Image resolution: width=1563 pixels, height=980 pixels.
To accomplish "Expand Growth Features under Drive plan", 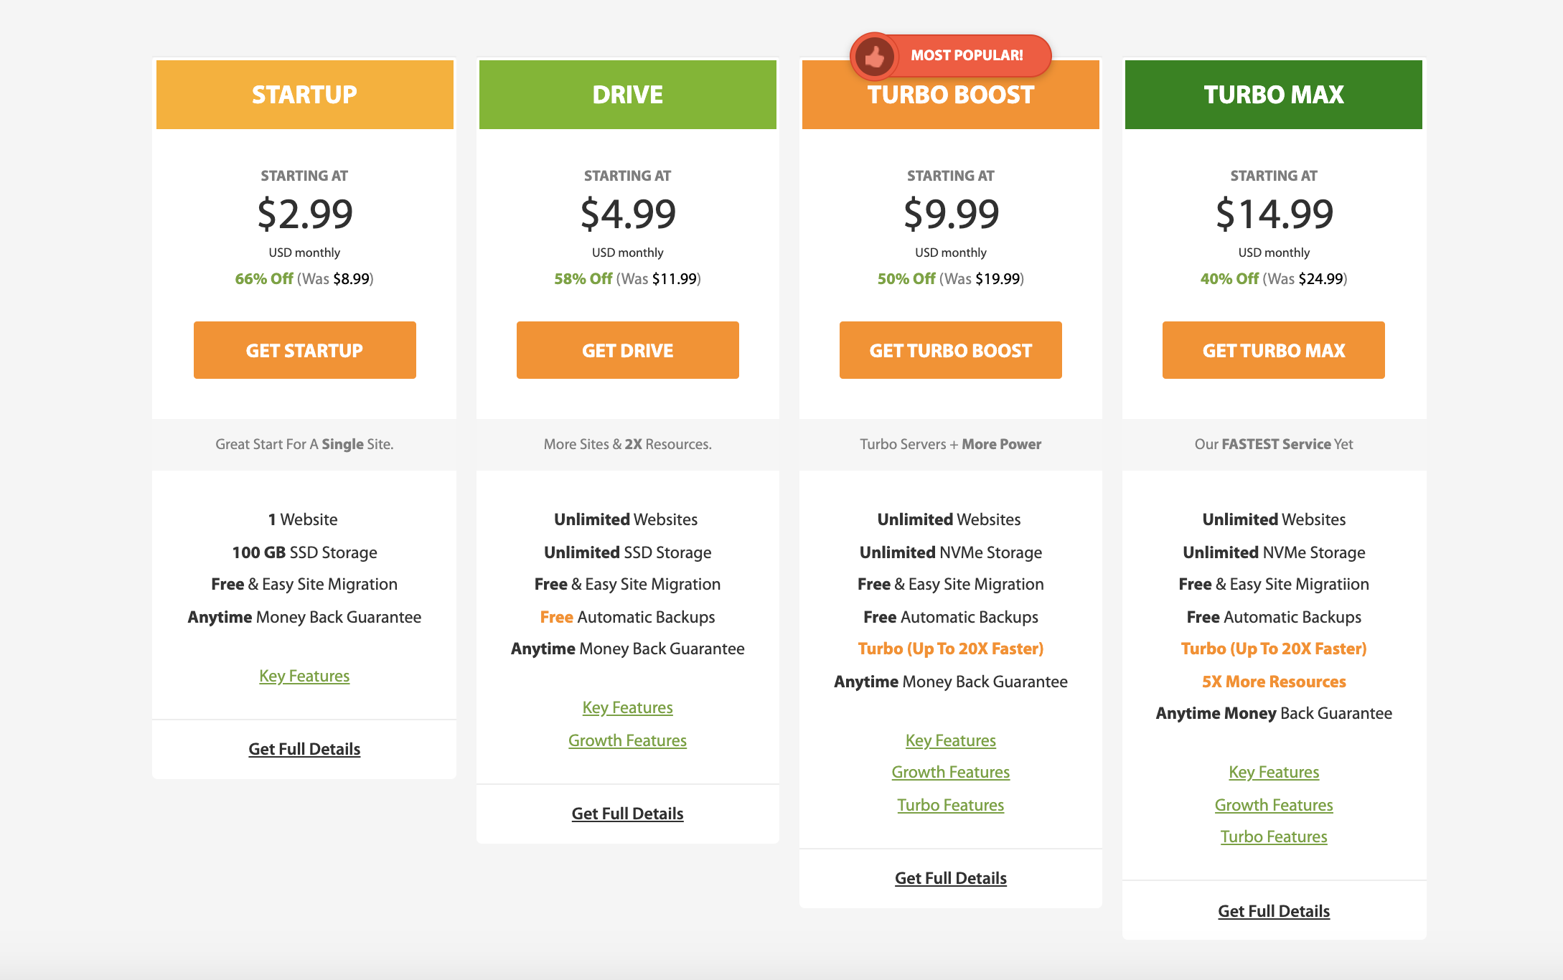I will [626, 738].
